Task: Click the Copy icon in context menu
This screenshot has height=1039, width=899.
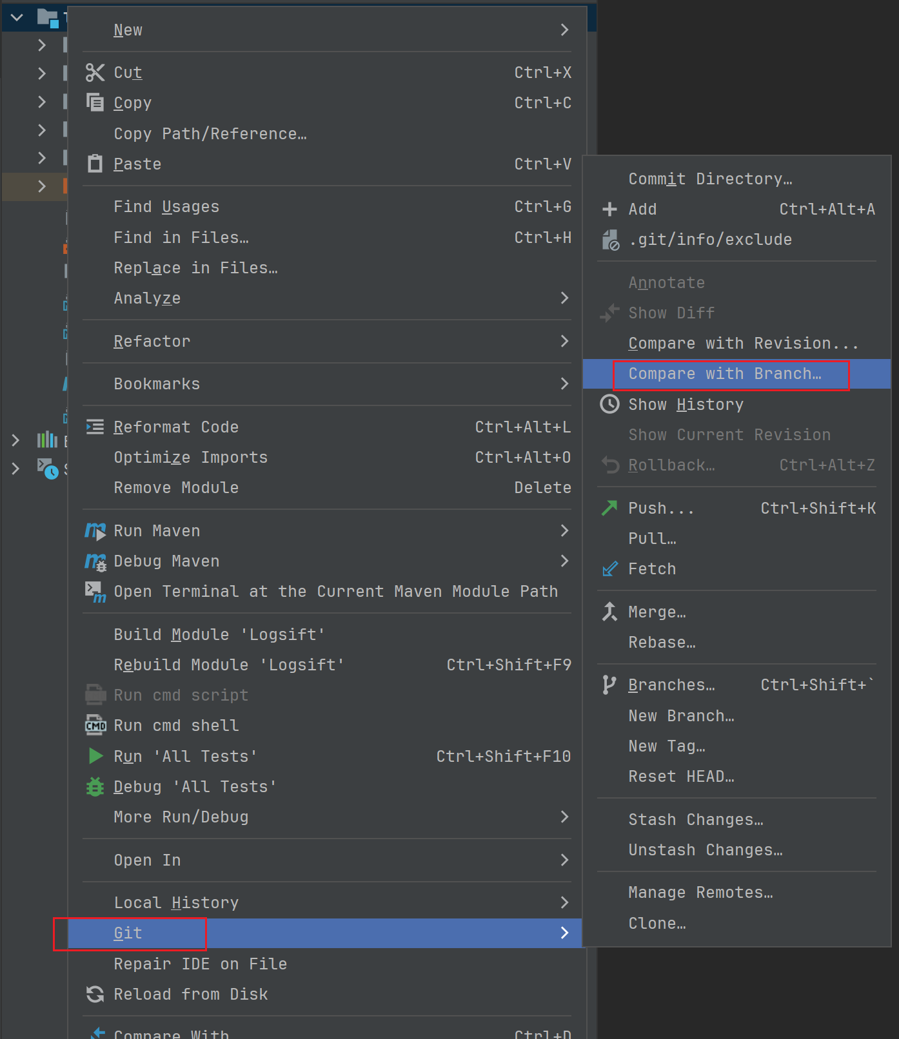Action: pyautogui.click(x=95, y=102)
